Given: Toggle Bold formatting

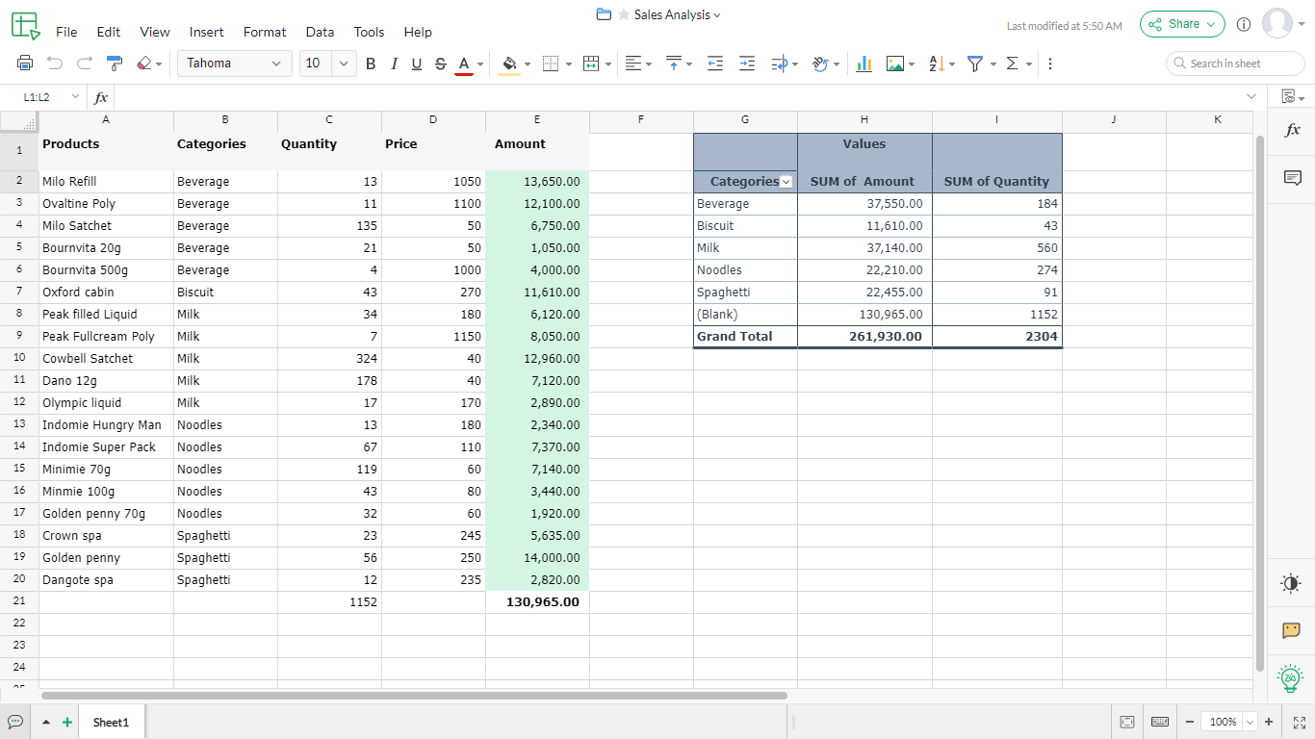Looking at the screenshot, I should pyautogui.click(x=371, y=64).
